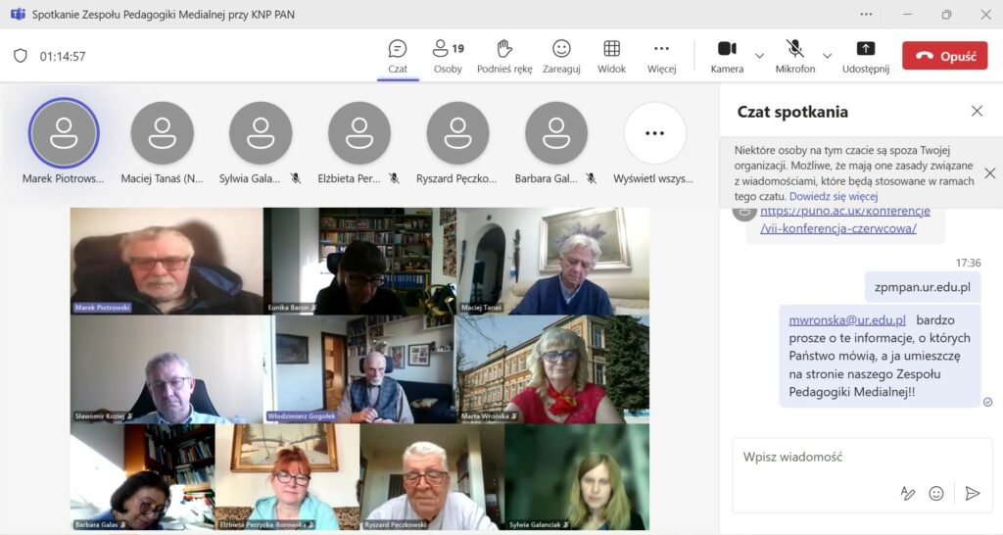Open message formatting pen icon

[x=907, y=493]
